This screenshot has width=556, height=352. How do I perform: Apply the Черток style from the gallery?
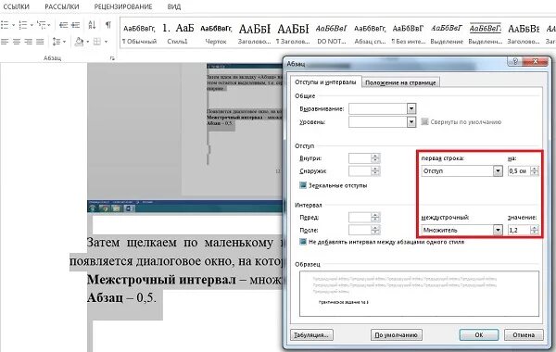216,34
